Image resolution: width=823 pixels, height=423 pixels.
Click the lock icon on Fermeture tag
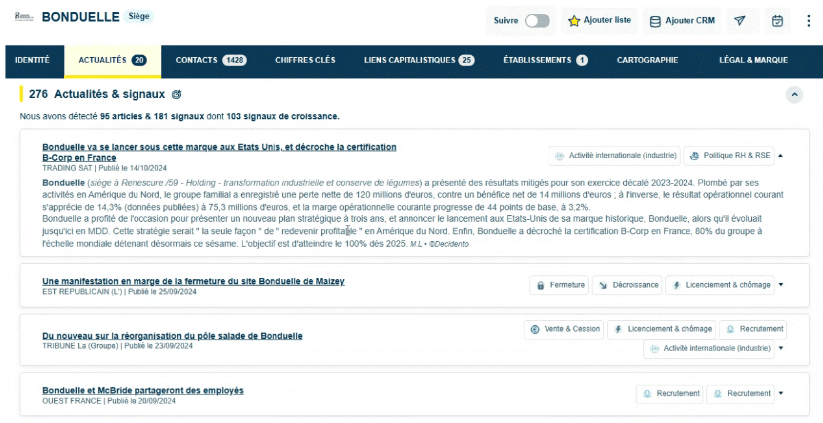pos(541,285)
